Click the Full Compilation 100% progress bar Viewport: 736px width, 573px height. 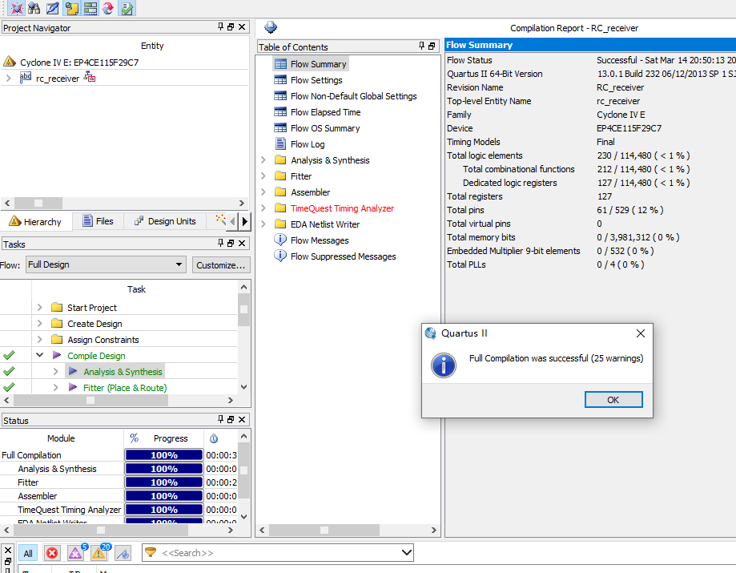[x=164, y=455]
